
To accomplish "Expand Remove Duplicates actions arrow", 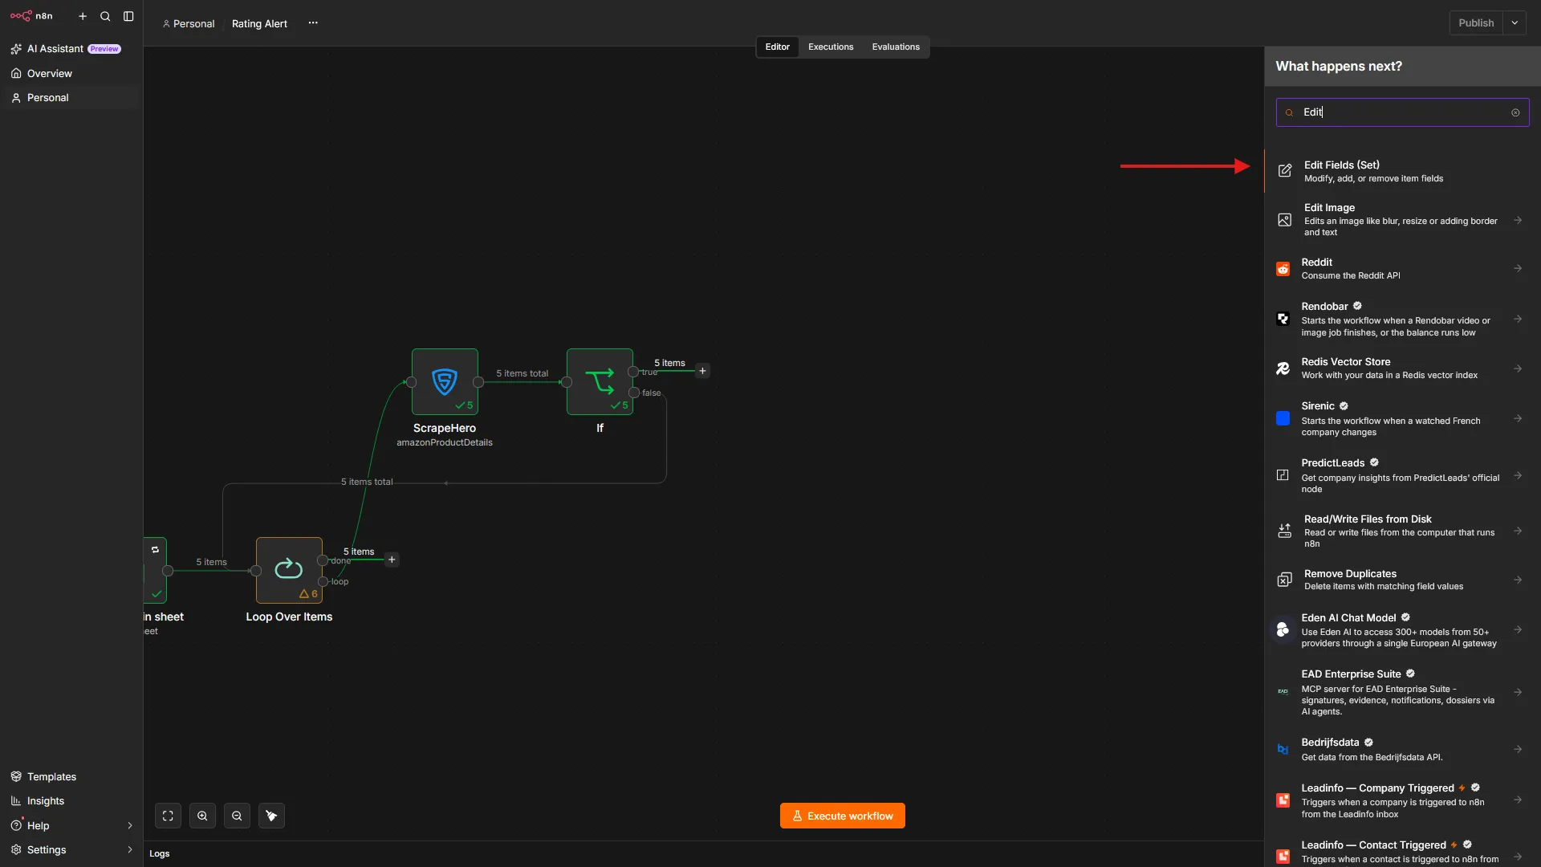I will 1518,580.
